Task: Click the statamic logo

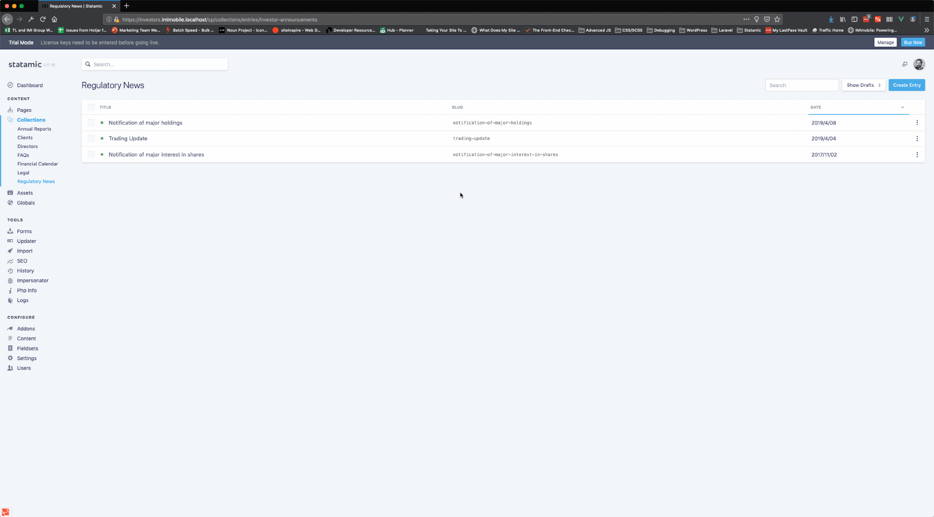Action: pyautogui.click(x=25, y=64)
